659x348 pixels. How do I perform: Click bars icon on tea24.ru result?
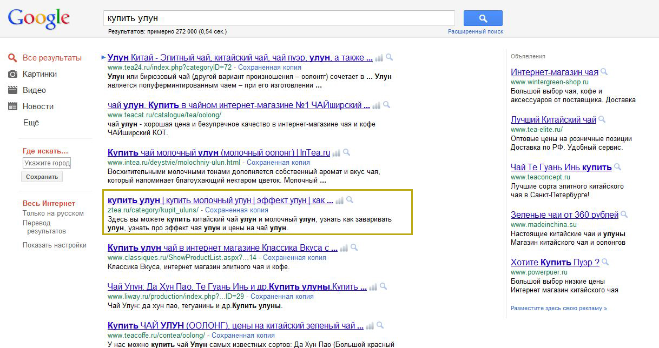click(x=379, y=58)
